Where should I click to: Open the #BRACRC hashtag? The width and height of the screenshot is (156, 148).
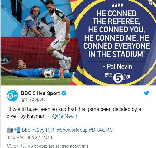[x=101, y=130]
